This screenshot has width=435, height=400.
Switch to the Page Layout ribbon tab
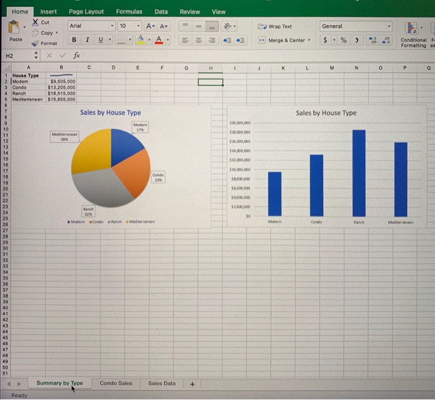pos(86,12)
